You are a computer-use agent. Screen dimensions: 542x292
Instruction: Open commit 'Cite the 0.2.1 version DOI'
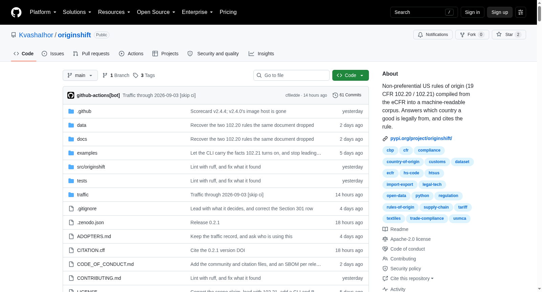point(217,250)
